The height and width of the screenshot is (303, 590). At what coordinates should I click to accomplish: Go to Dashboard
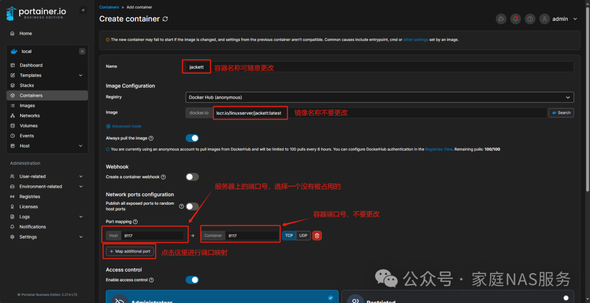(31, 66)
